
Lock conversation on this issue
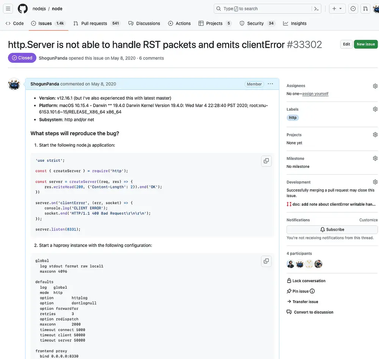[309, 281]
